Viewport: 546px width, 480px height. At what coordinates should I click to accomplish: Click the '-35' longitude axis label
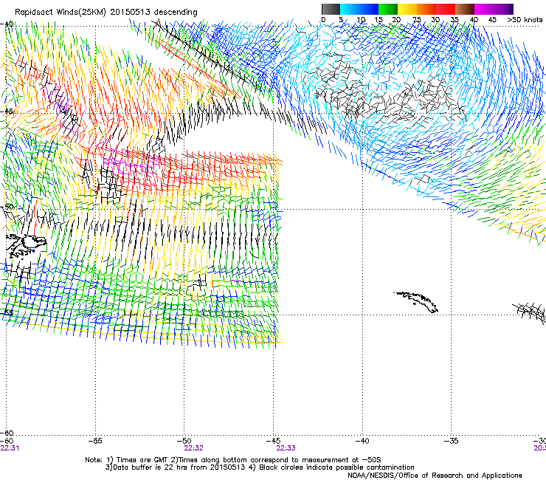[451, 441]
